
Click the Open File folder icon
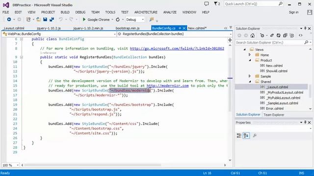(39, 20)
